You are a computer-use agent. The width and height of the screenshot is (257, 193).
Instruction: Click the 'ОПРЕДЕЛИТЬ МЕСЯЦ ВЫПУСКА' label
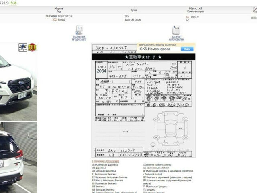point(158,45)
